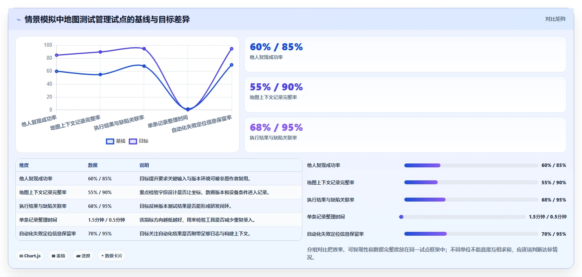This screenshot has width=582, height=277.
Task: Click the 表格 tag
Action: pyautogui.click(x=58, y=256)
